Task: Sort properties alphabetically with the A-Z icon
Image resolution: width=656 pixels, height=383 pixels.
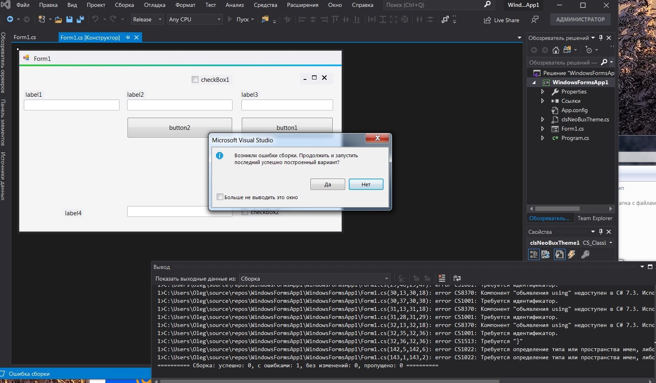Action: click(x=545, y=254)
